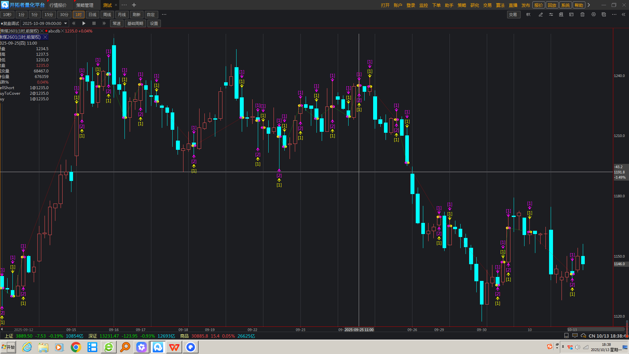
Task: Click the 交易 button
Action: pyautogui.click(x=513, y=15)
